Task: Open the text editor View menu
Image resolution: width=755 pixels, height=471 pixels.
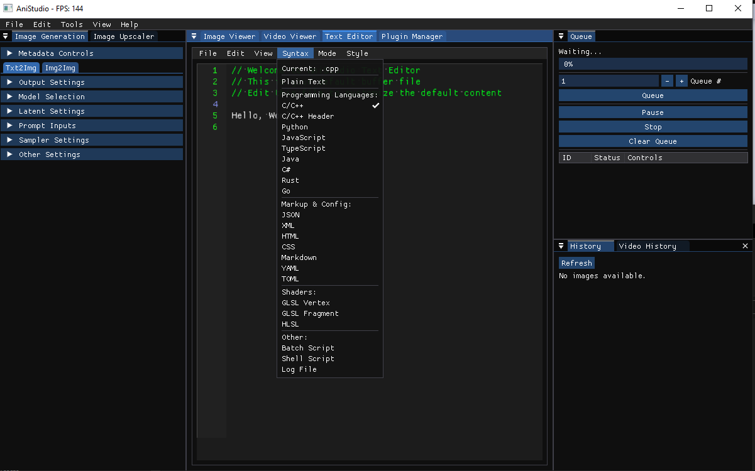Action: coord(263,53)
